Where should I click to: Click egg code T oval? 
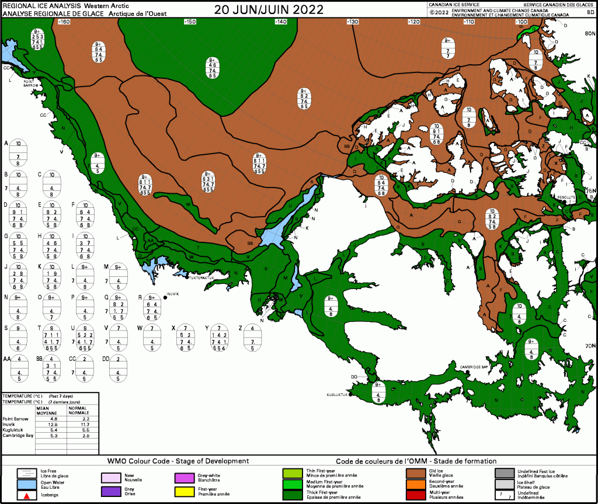point(52,337)
